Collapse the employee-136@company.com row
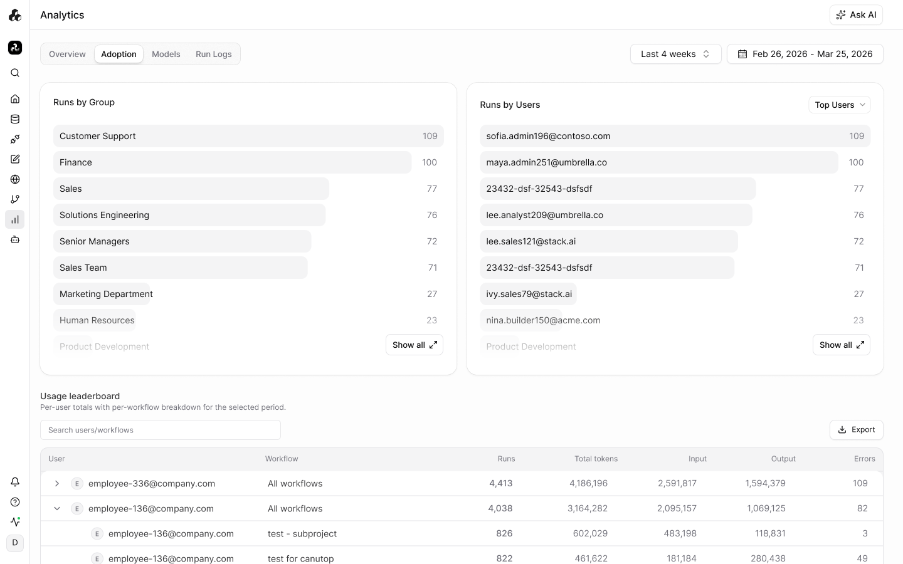 [57, 508]
